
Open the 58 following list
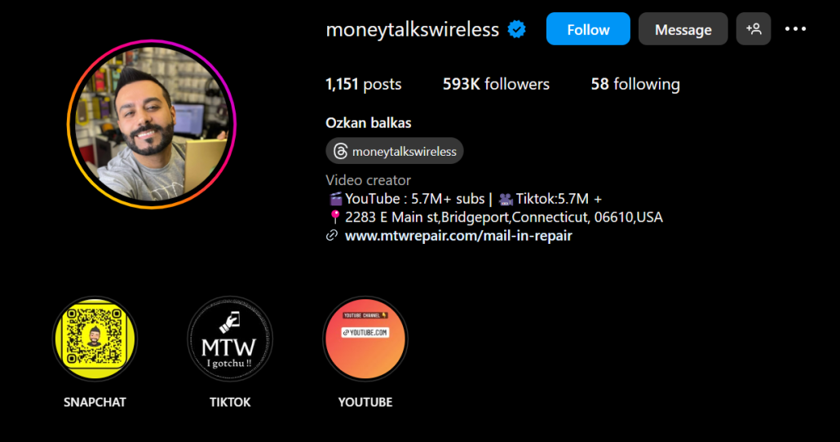point(635,84)
